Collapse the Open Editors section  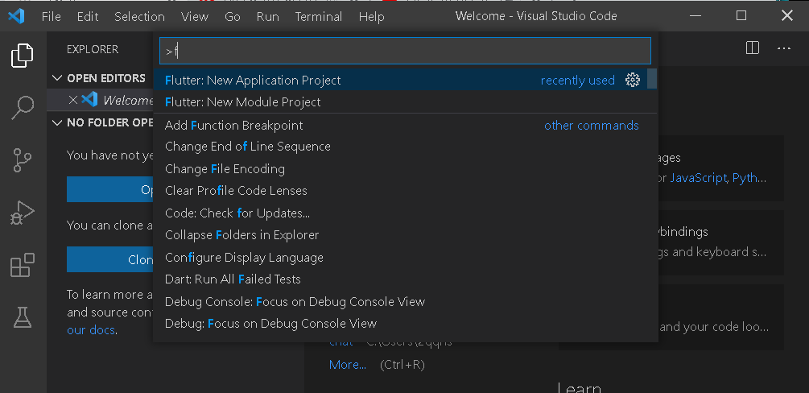57,78
